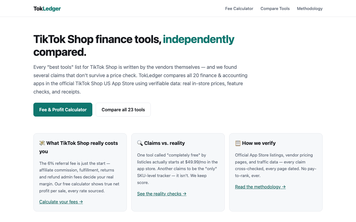Click the Compare all 23 tools button
The width and height of the screenshot is (356, 222).
(123, 110)
